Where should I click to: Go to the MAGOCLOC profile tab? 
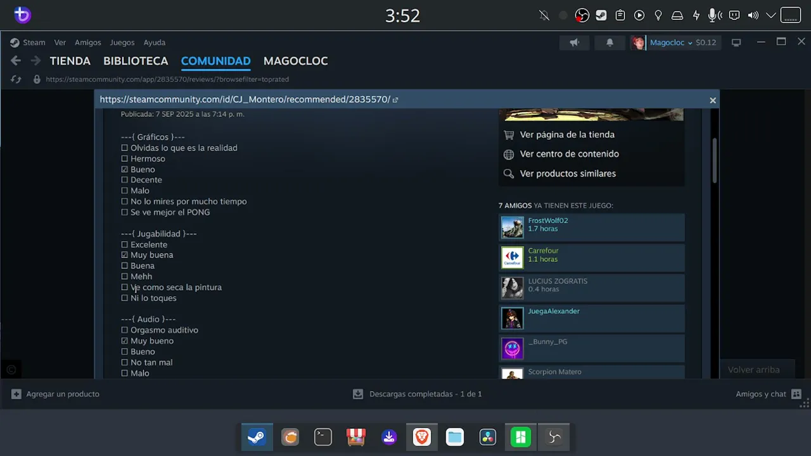(296, 61)
